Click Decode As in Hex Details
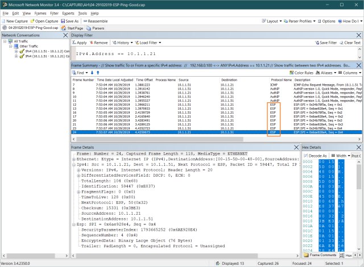The height and width of the screenshot is (267, 364). (x=315, y=156)
